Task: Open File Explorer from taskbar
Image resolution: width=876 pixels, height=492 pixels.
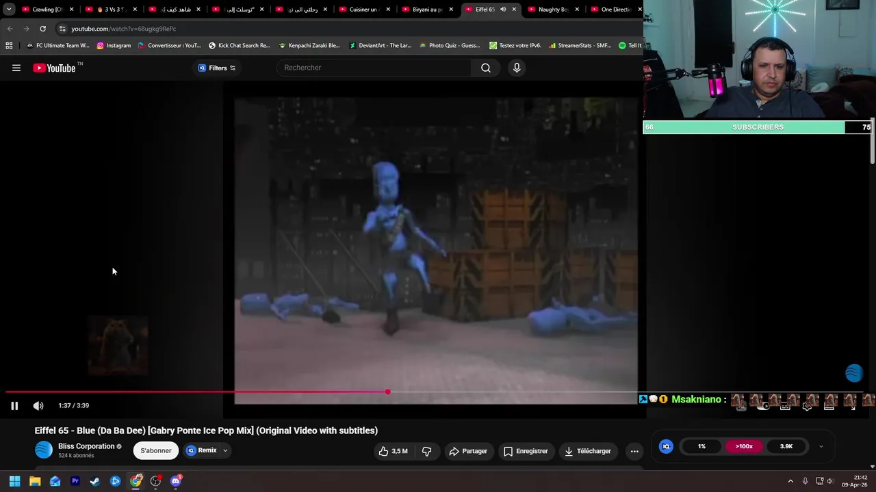Action: pos(35,481)
